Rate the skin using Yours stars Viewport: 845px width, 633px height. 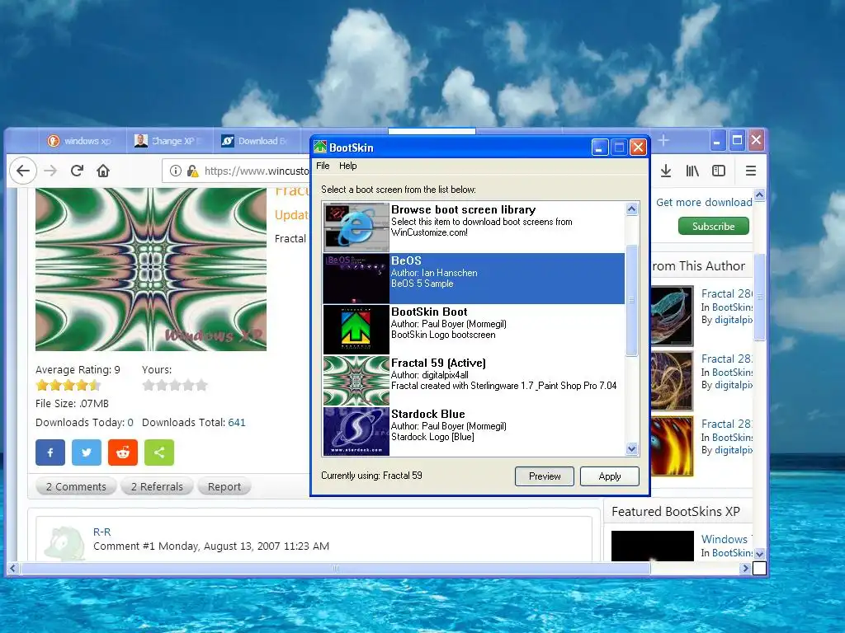[175, 385]
